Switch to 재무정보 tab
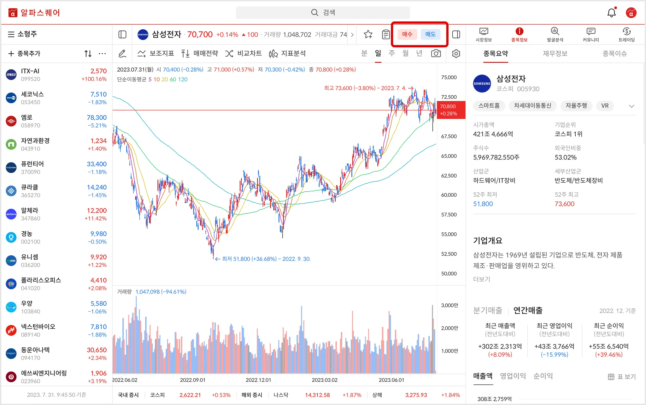646x405 pixels. point(555,53)
